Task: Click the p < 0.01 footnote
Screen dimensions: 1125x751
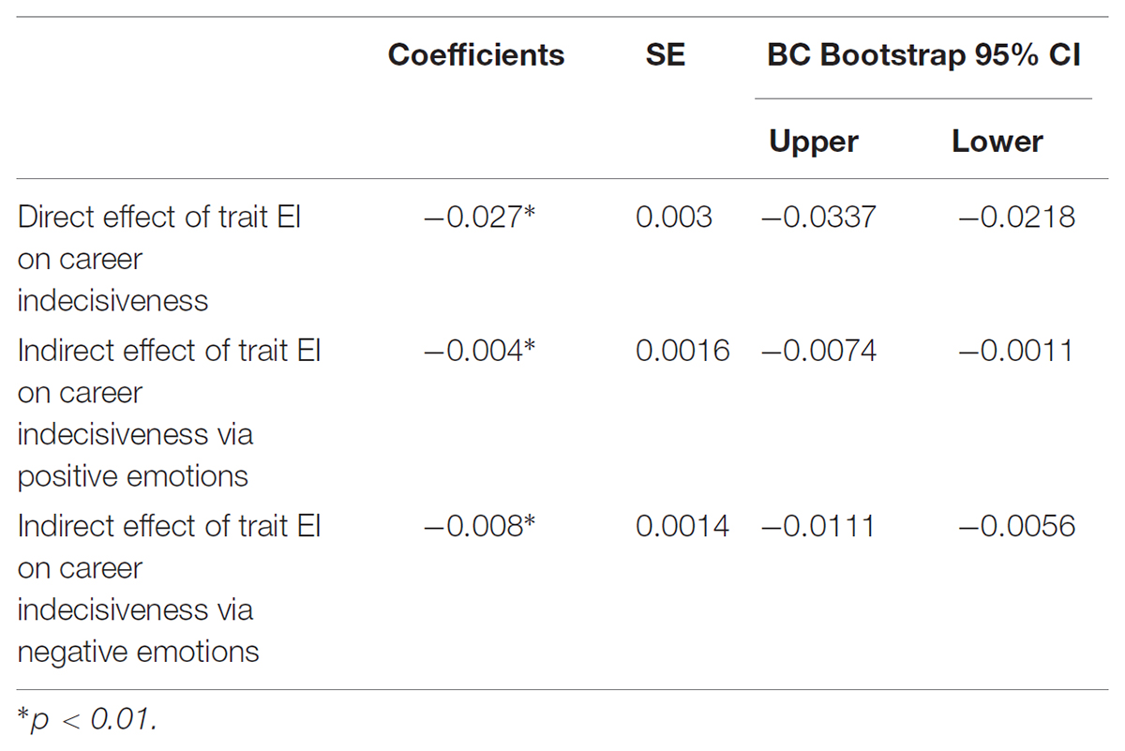Action: 85,720
